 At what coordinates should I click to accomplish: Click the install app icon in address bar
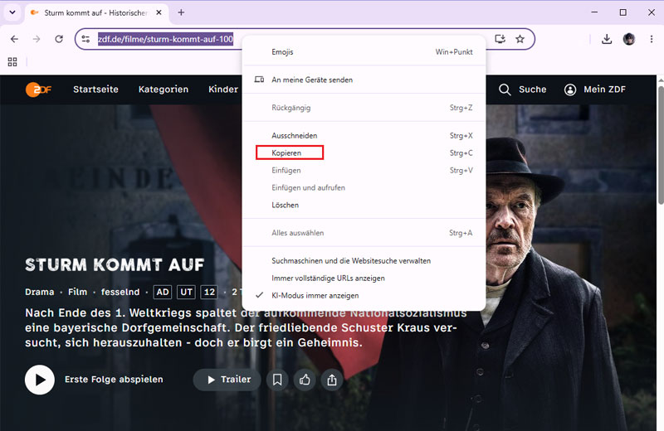(500, 39)
